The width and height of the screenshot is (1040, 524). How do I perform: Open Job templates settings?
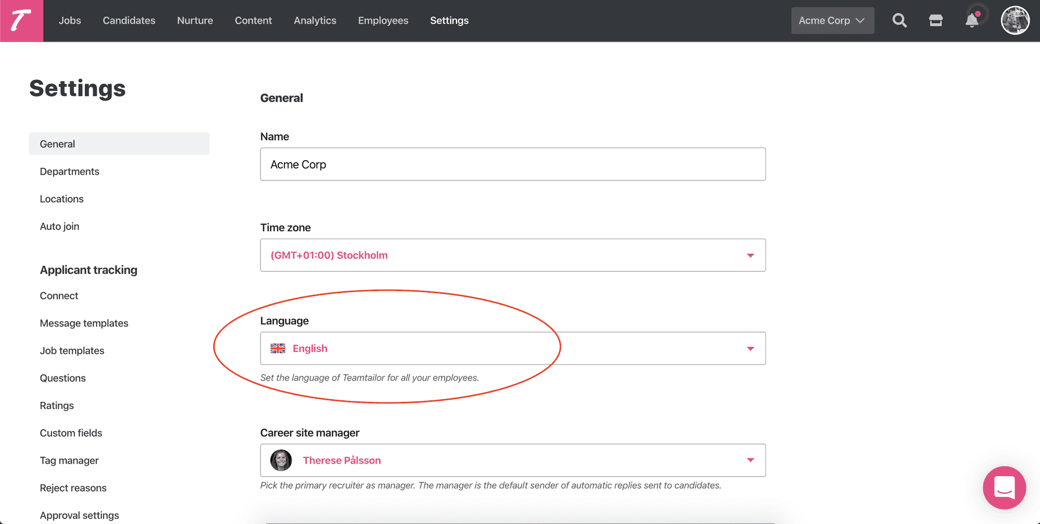[x=72, y=351]
